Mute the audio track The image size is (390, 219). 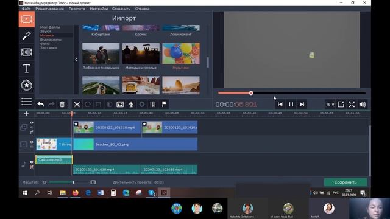coord(32,162)
